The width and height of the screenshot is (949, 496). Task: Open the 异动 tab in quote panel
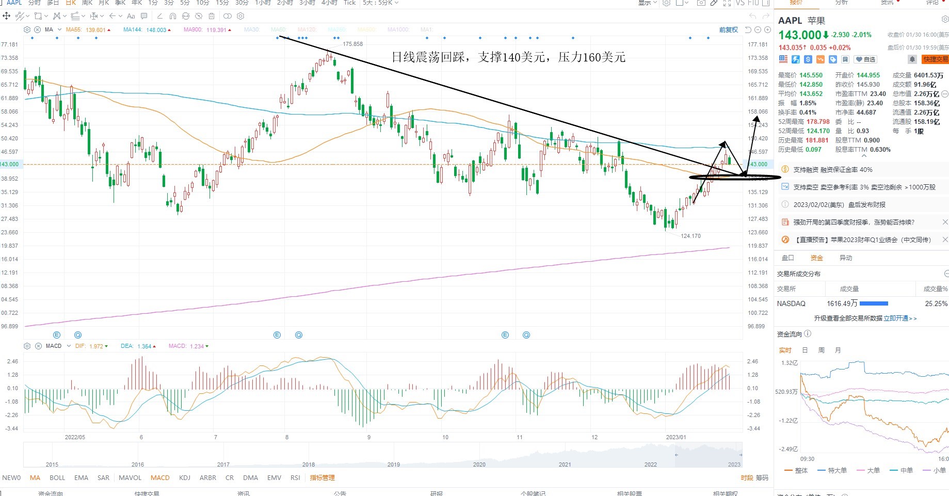(845, 258)
